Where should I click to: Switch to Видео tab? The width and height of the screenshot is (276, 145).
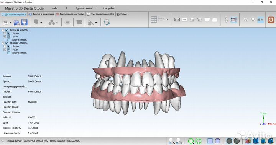122,14
